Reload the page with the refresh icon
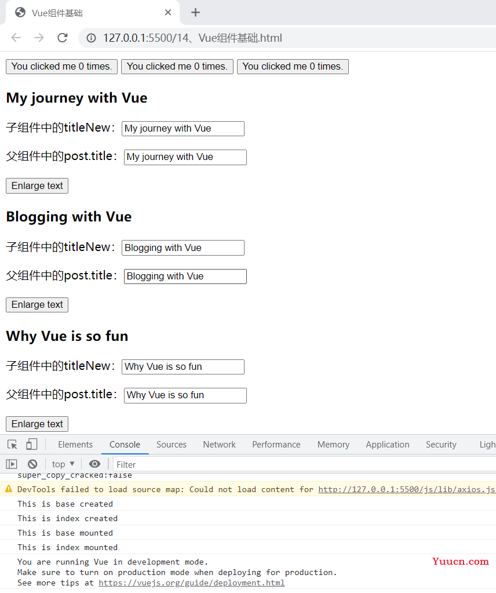Screen dimensions: 496x593 [63, 38]
